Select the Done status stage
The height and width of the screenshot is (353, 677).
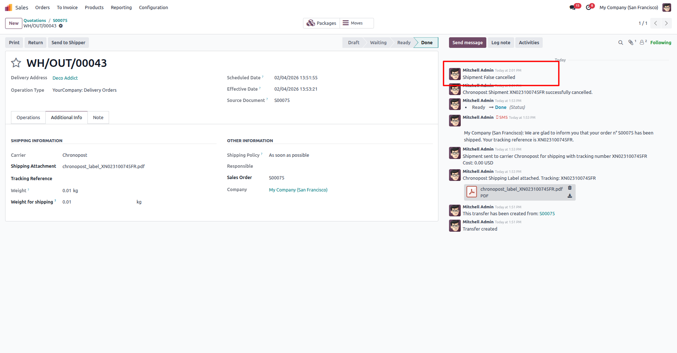click(x=427, y=43)
